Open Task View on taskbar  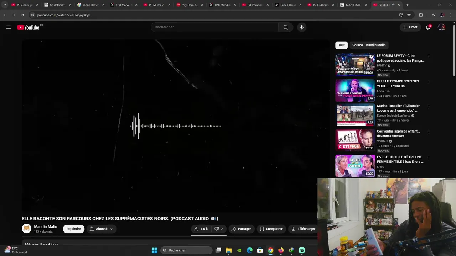pyautogui.click(x=218, y=250)
